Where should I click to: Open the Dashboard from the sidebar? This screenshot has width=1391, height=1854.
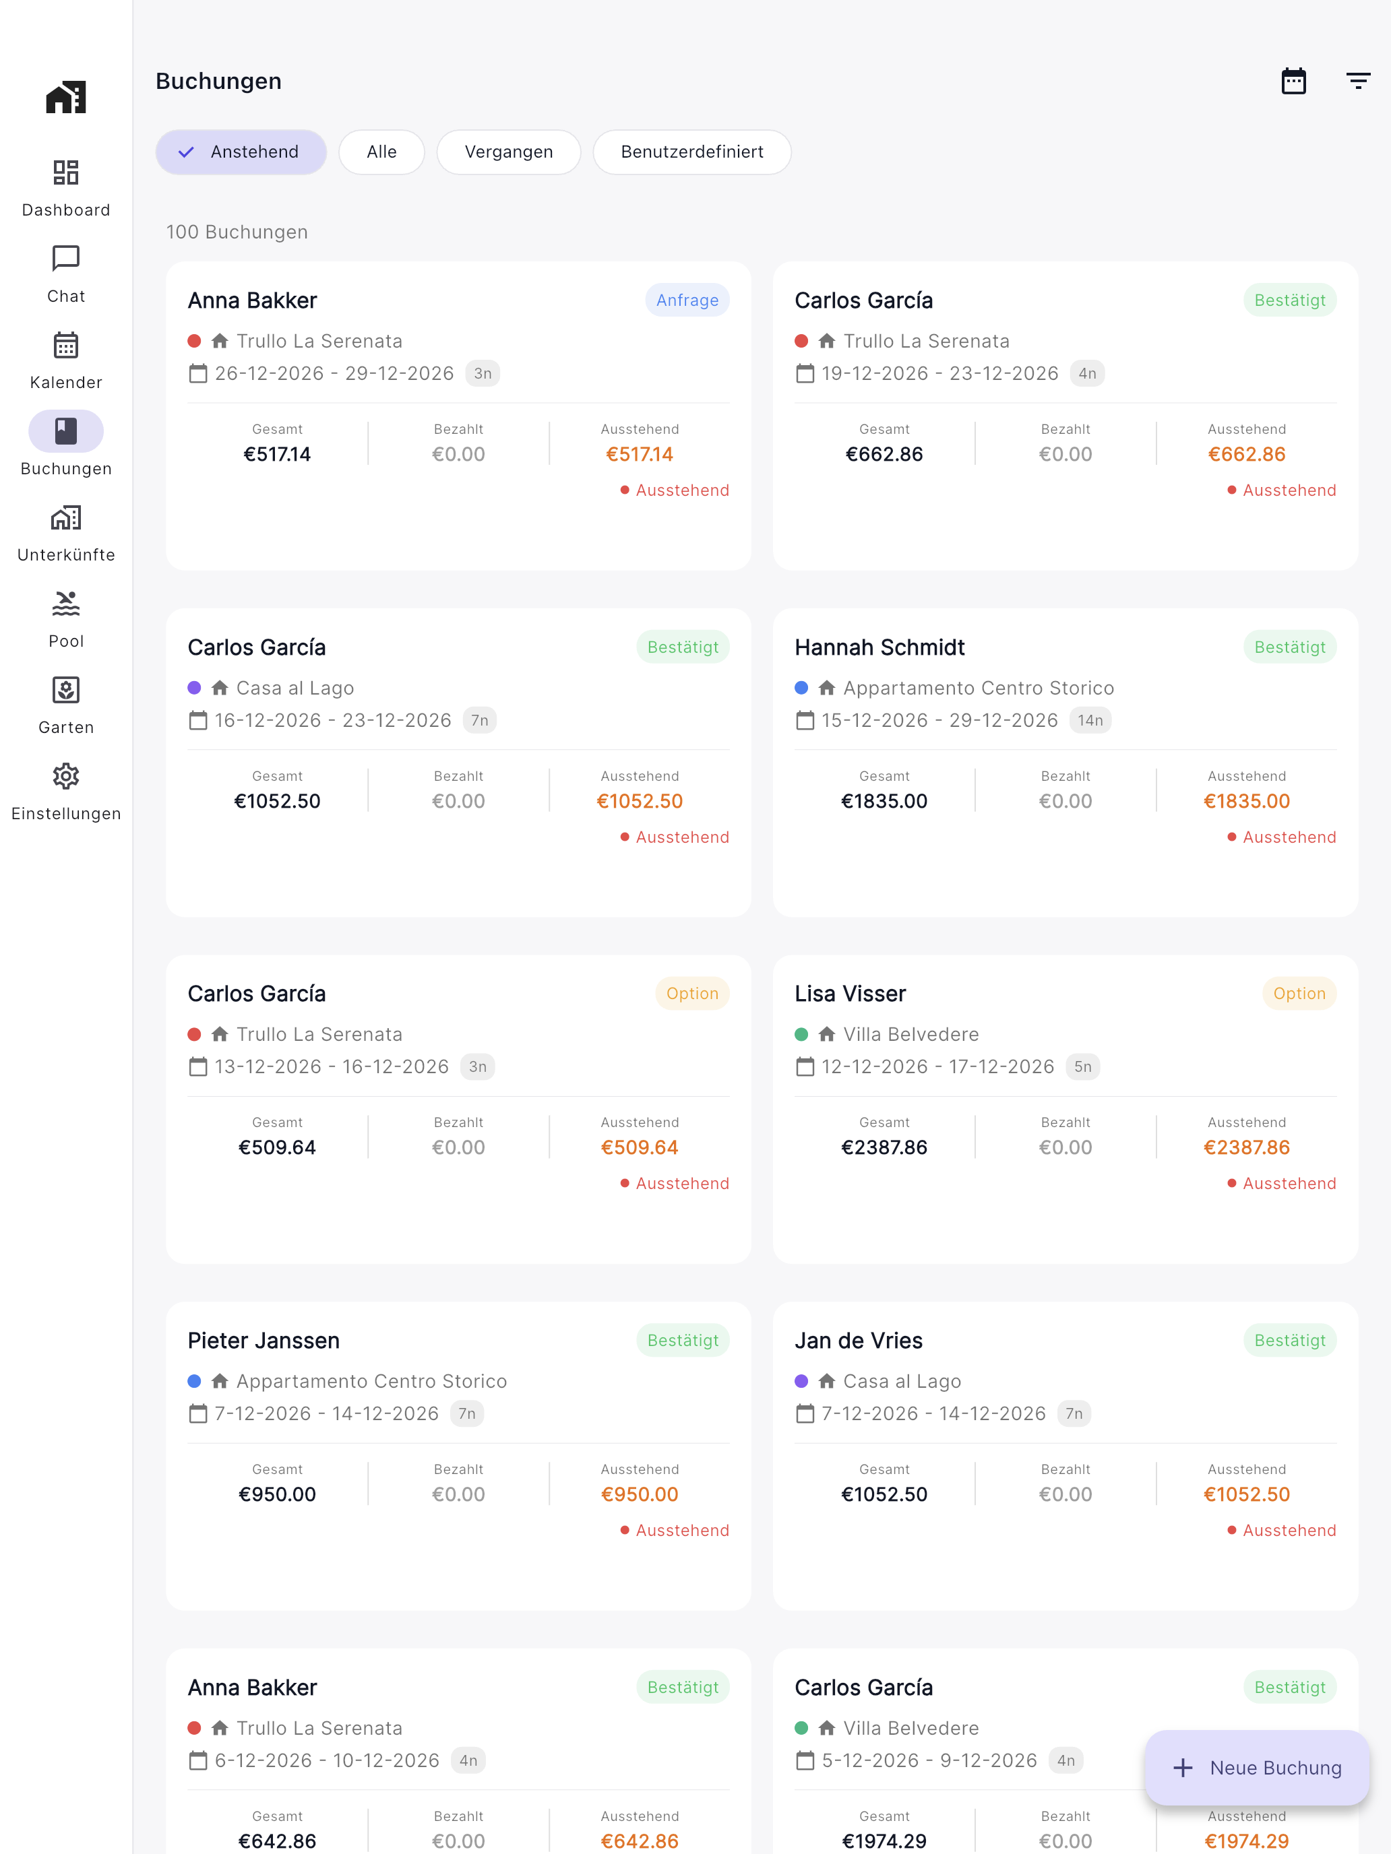[x=66, y=189]
